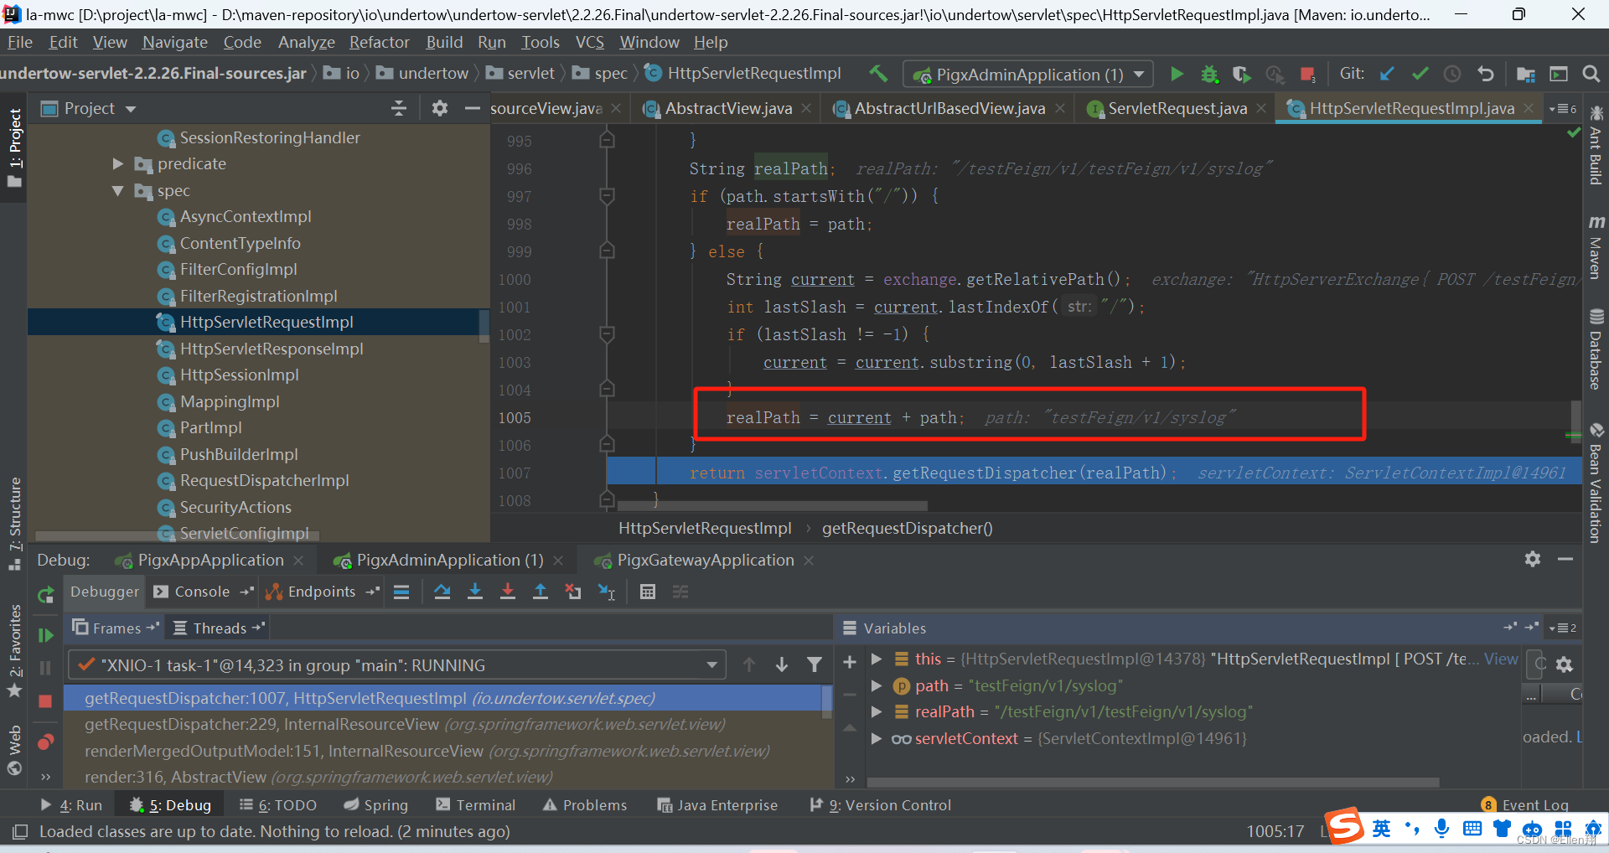The height and width of the screenshot is (853, 1609).
Task: Toggle Database tool window on right stripe
Action: tap(1596, 349)
